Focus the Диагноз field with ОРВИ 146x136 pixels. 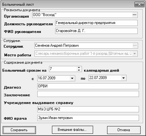coord(88,86)
